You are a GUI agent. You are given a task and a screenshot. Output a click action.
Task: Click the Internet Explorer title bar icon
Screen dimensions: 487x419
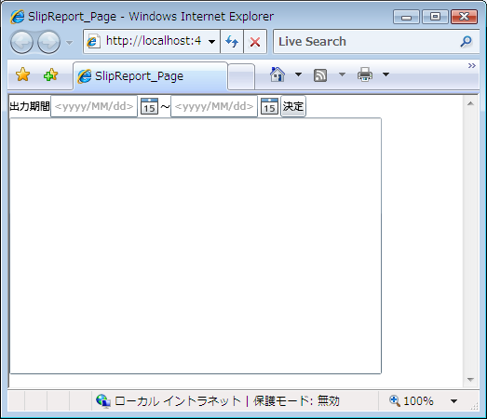click(x=18, y=17)
